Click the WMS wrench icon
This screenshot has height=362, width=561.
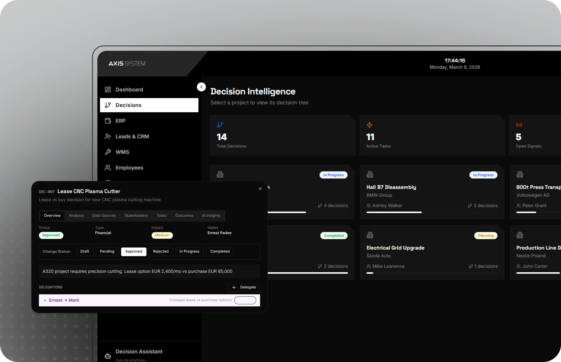(108, 152)
